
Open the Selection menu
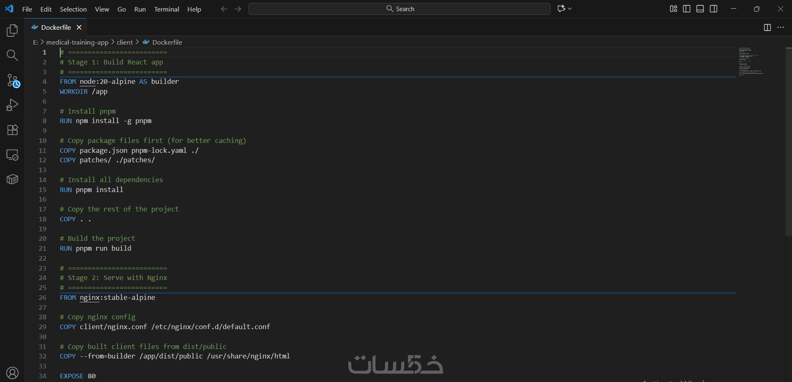tap(73, 9)
